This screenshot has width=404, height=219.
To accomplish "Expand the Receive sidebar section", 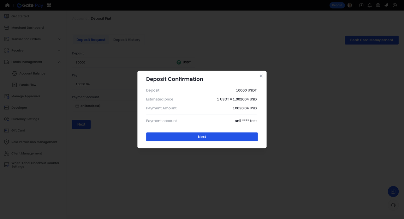I will click(59, 51).
